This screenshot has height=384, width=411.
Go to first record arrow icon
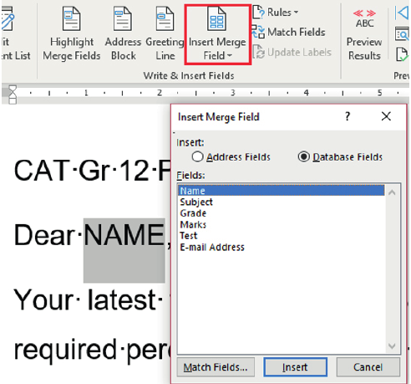point(402,13)
